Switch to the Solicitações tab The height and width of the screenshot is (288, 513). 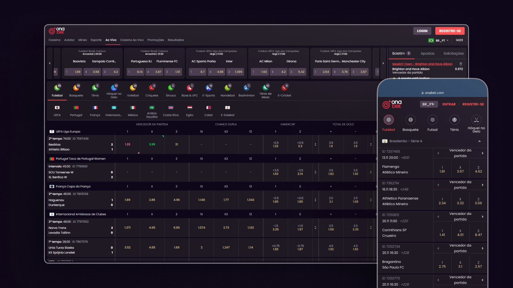[x=453, y=53]
